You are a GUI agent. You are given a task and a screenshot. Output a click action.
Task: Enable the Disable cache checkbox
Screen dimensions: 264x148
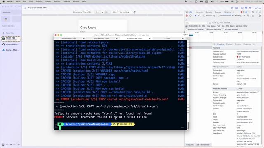click(x=219, y=16)
